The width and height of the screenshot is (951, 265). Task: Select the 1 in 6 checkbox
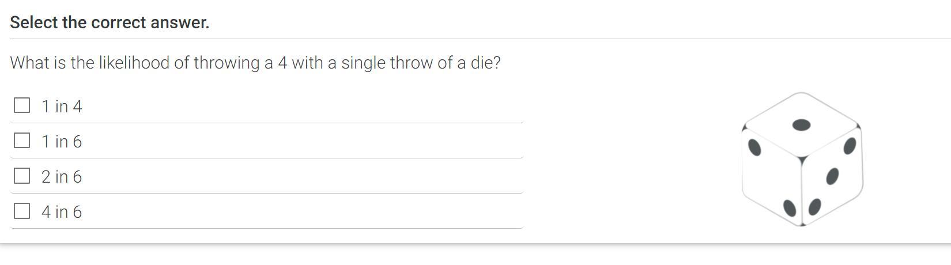pos(22,140)
